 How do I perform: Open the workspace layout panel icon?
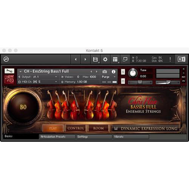(x=115, y=59)
